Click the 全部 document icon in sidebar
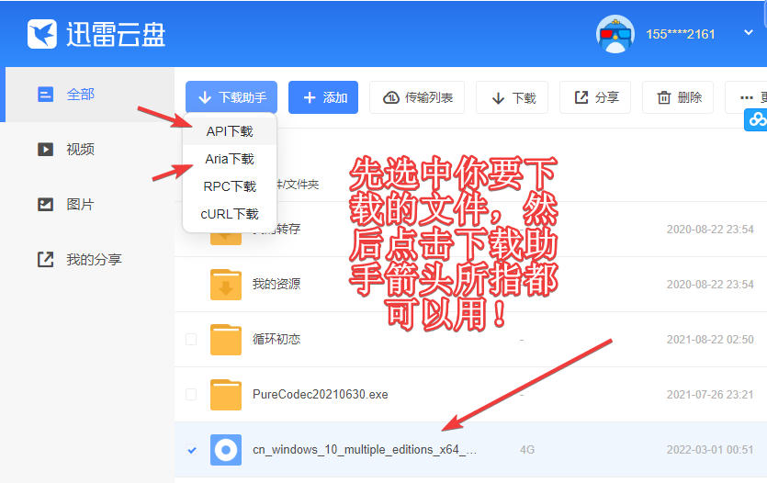 pos(46,94)
